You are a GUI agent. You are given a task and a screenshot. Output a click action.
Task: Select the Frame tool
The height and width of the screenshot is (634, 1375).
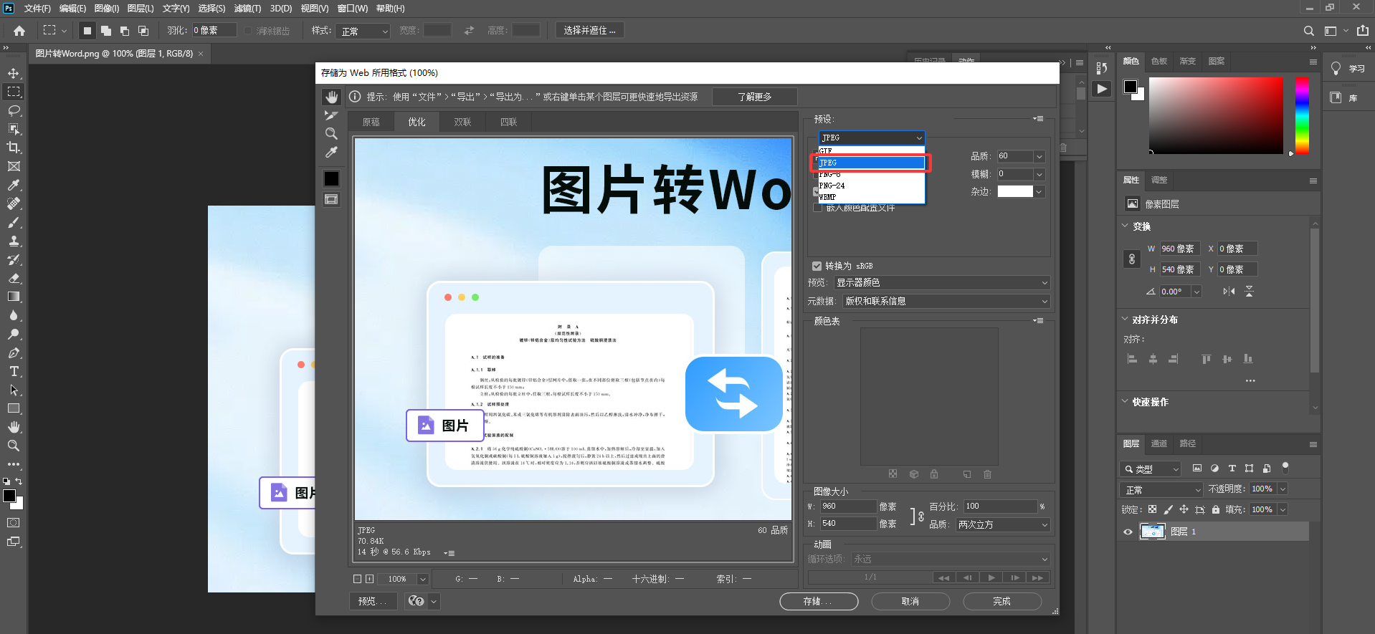tap(14, 166)
